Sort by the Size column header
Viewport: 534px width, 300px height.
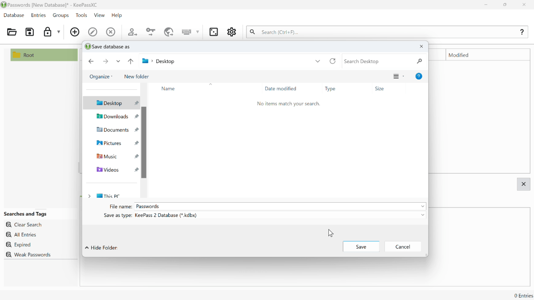point(380,89)
